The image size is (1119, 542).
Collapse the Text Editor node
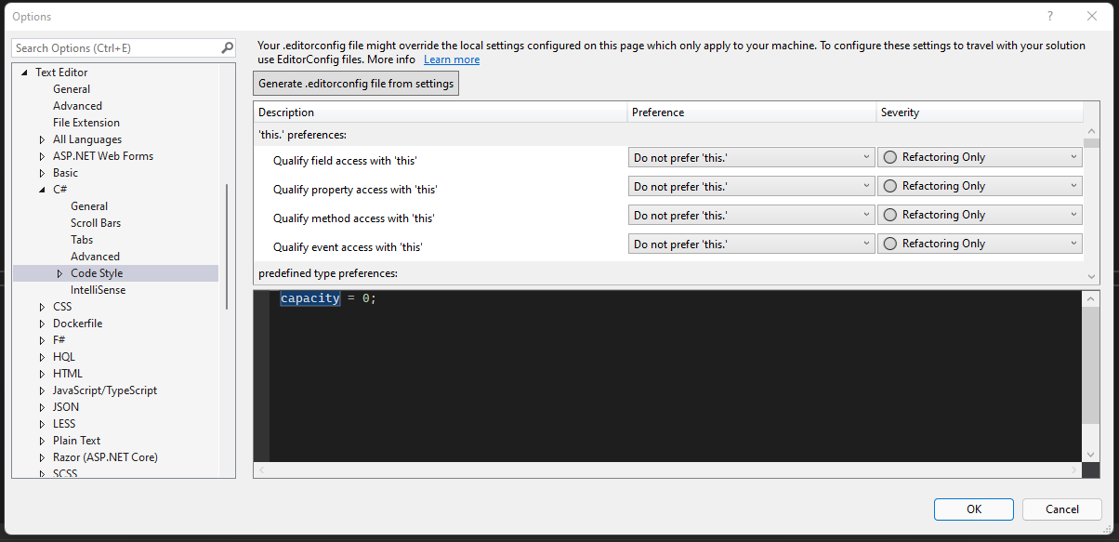(23, 72)
